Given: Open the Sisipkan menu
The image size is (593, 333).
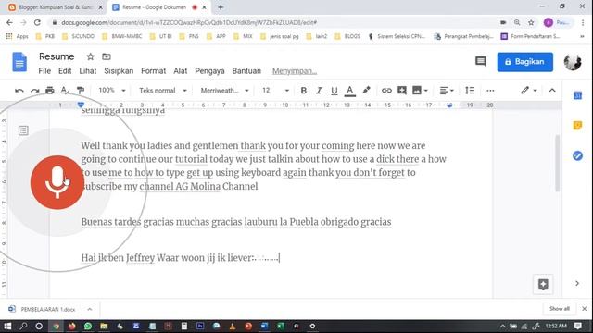Looking at the screenshot, I should click(119, 71).
